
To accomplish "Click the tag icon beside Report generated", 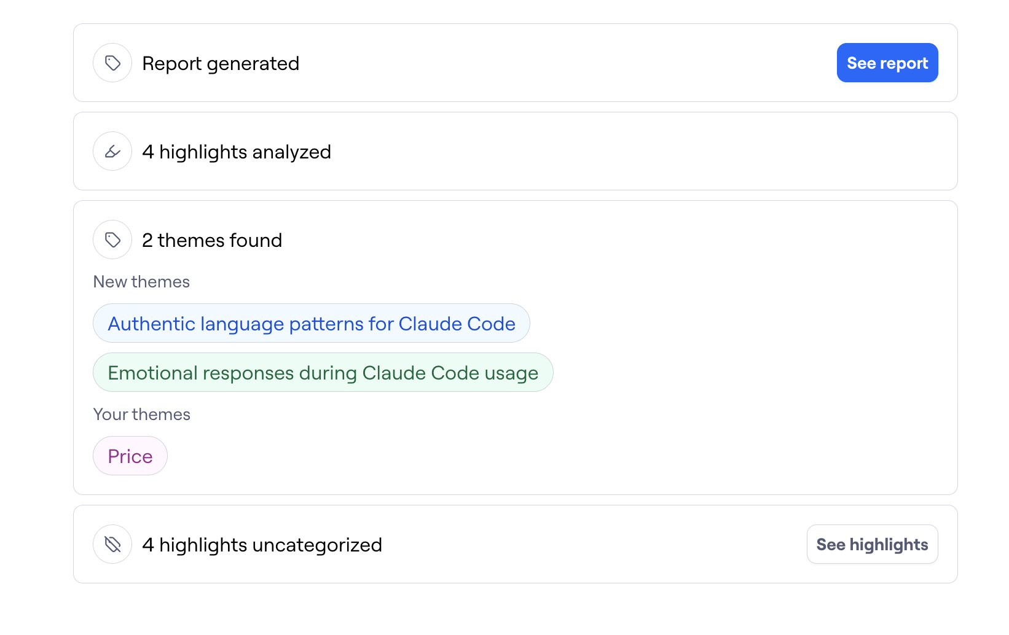I will point(112,63).
